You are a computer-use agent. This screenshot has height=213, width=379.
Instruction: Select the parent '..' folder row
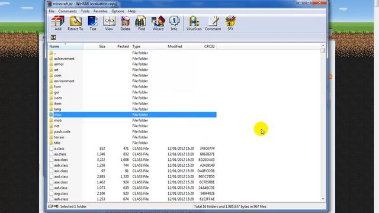[x=133, y=53]
